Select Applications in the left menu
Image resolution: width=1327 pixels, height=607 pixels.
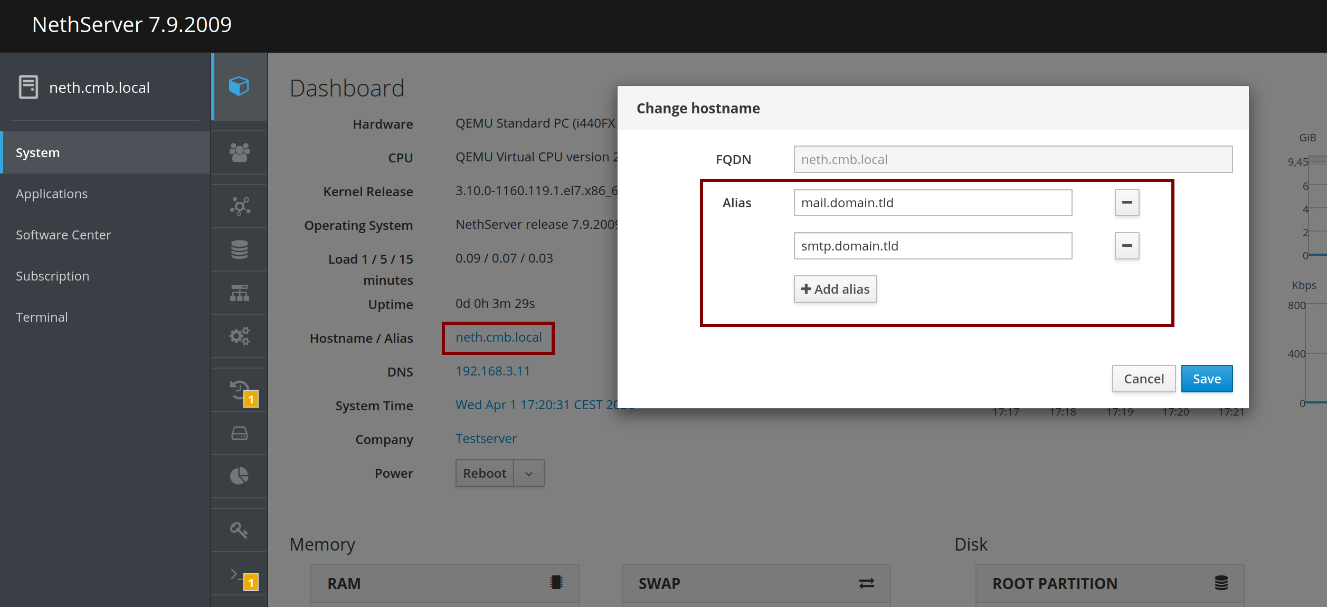point(52,194)
